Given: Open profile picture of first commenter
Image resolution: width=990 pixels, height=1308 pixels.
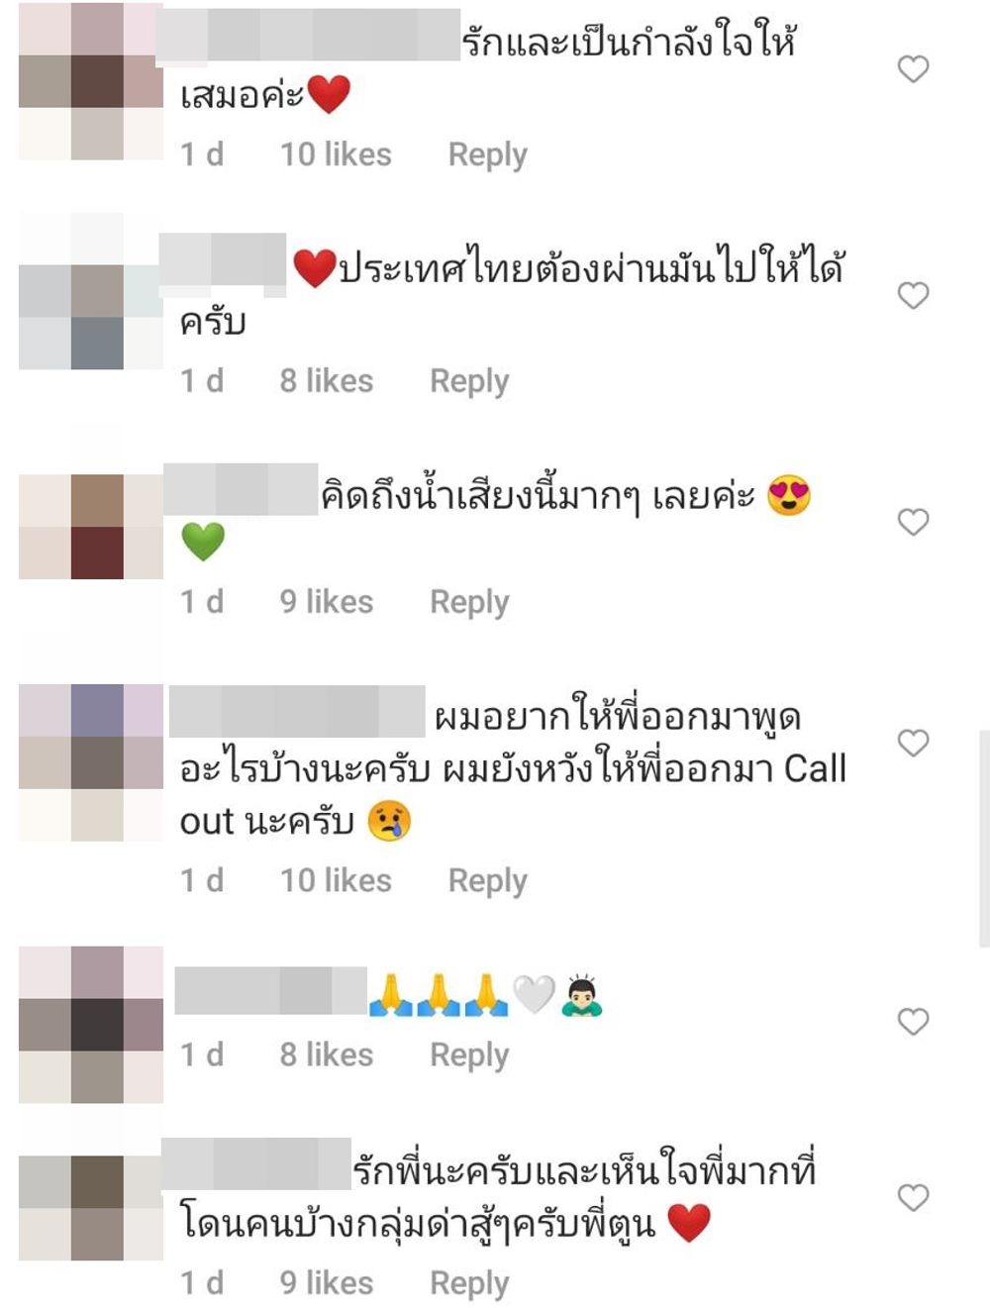Looking at the screenshot, I should (91, 81).
